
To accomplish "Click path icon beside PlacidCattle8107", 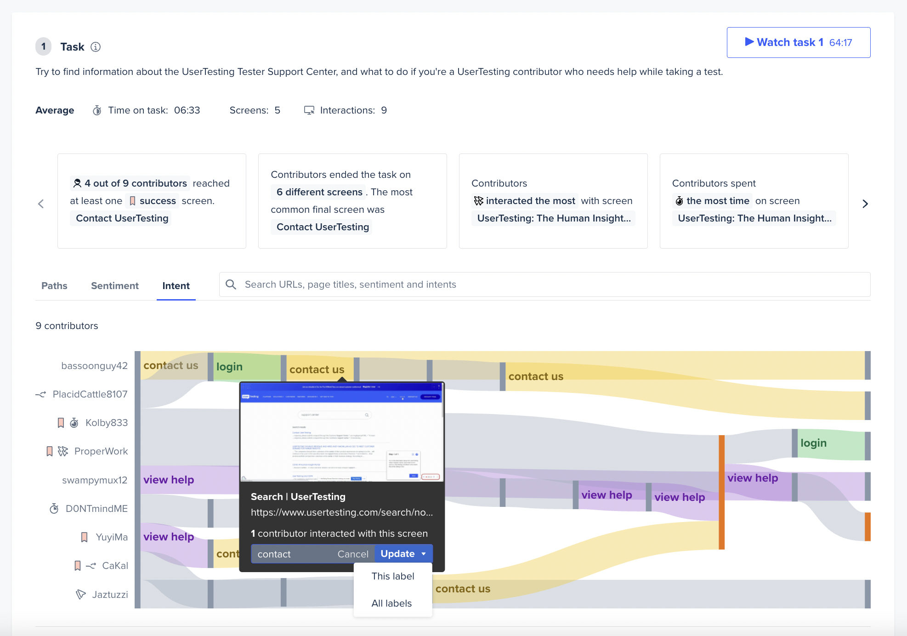I will click(41, 394).
